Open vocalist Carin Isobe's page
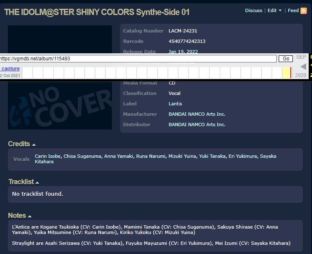The height and width of the screenshot is (254, 312). (48, 156)
